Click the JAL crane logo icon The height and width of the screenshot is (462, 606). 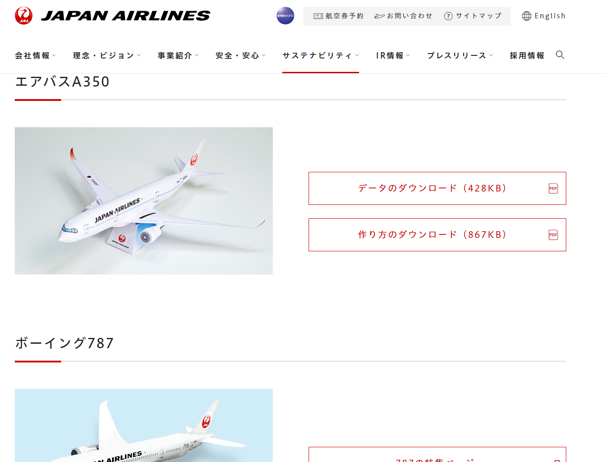(24, 16)
